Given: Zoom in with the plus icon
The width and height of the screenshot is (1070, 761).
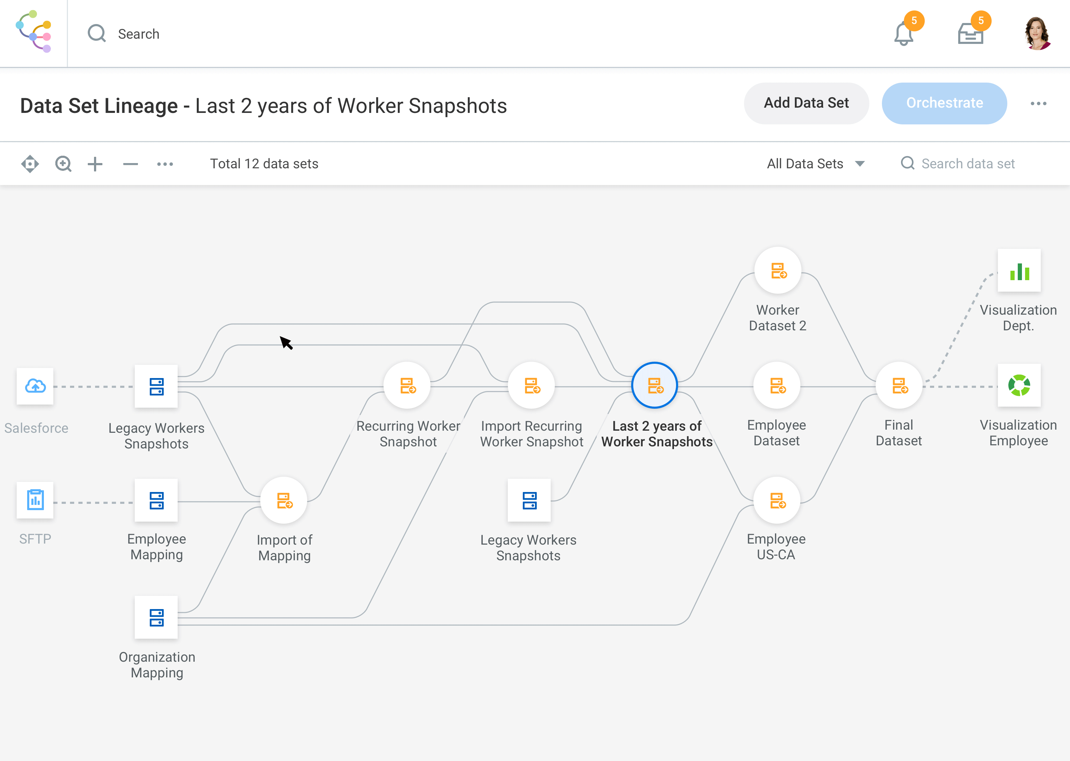Looking at the screenshot, I should 95,164.
